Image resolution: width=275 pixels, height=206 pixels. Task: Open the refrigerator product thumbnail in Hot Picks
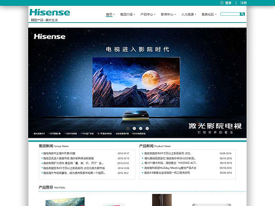click(162, 200)
